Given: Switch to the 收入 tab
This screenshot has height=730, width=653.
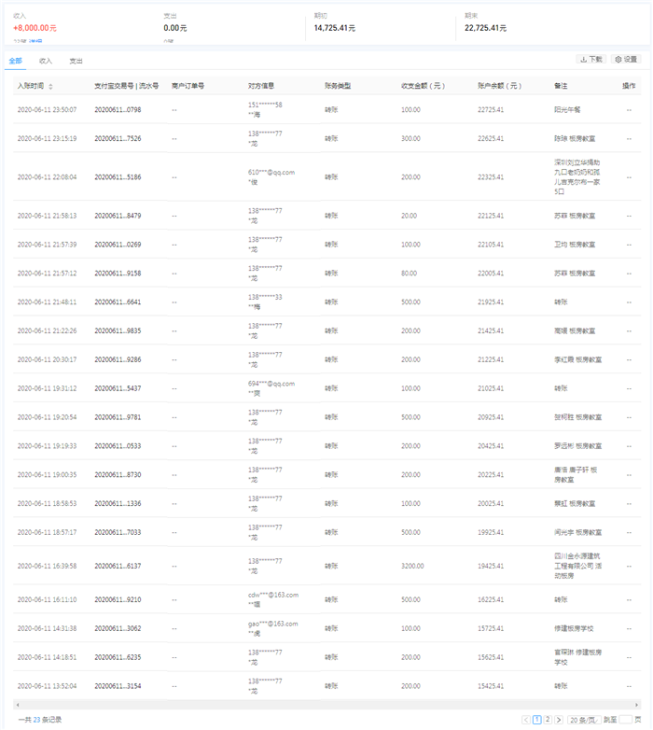Looking at the screenshot, I should tap(46, 61).
